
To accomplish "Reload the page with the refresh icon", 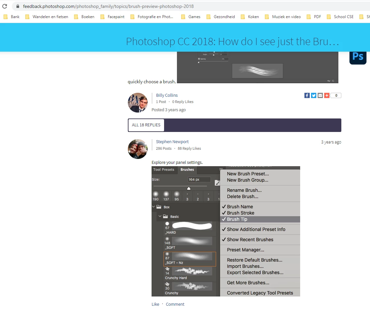I will (x=5, y=6).
